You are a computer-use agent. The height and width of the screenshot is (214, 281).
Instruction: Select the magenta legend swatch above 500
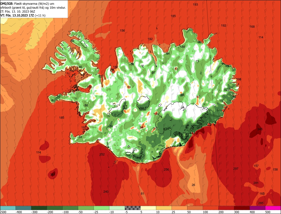tap(273, 208)
